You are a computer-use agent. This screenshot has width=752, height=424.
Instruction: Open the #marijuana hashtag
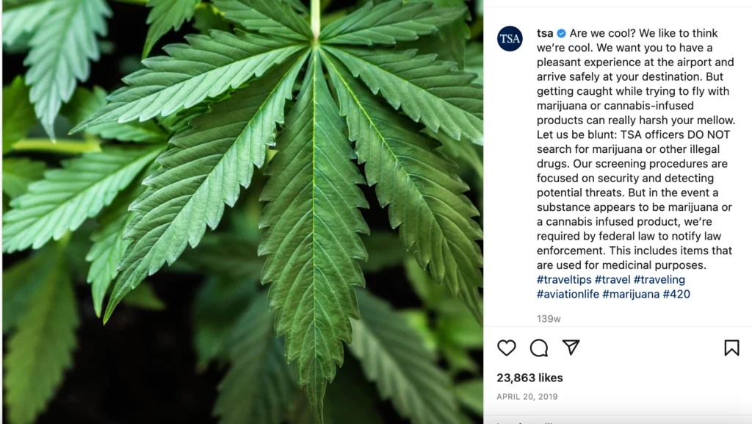click(x=631, y=294)
